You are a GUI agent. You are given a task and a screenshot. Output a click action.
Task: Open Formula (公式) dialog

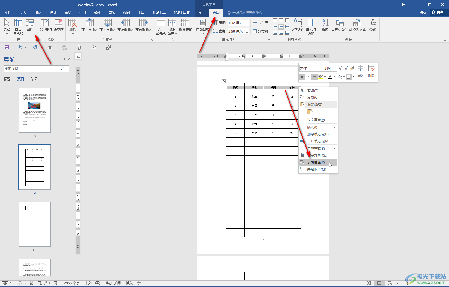coord(373,25)
